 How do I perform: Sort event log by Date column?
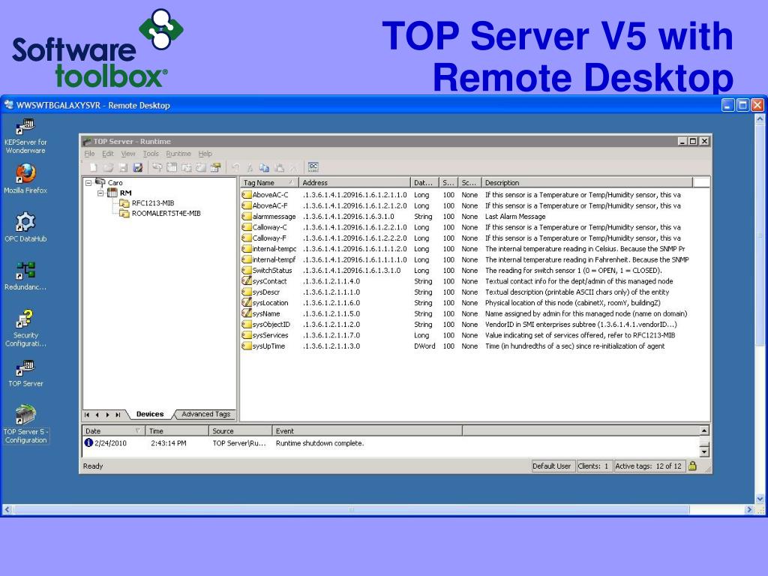click(113, 431)
